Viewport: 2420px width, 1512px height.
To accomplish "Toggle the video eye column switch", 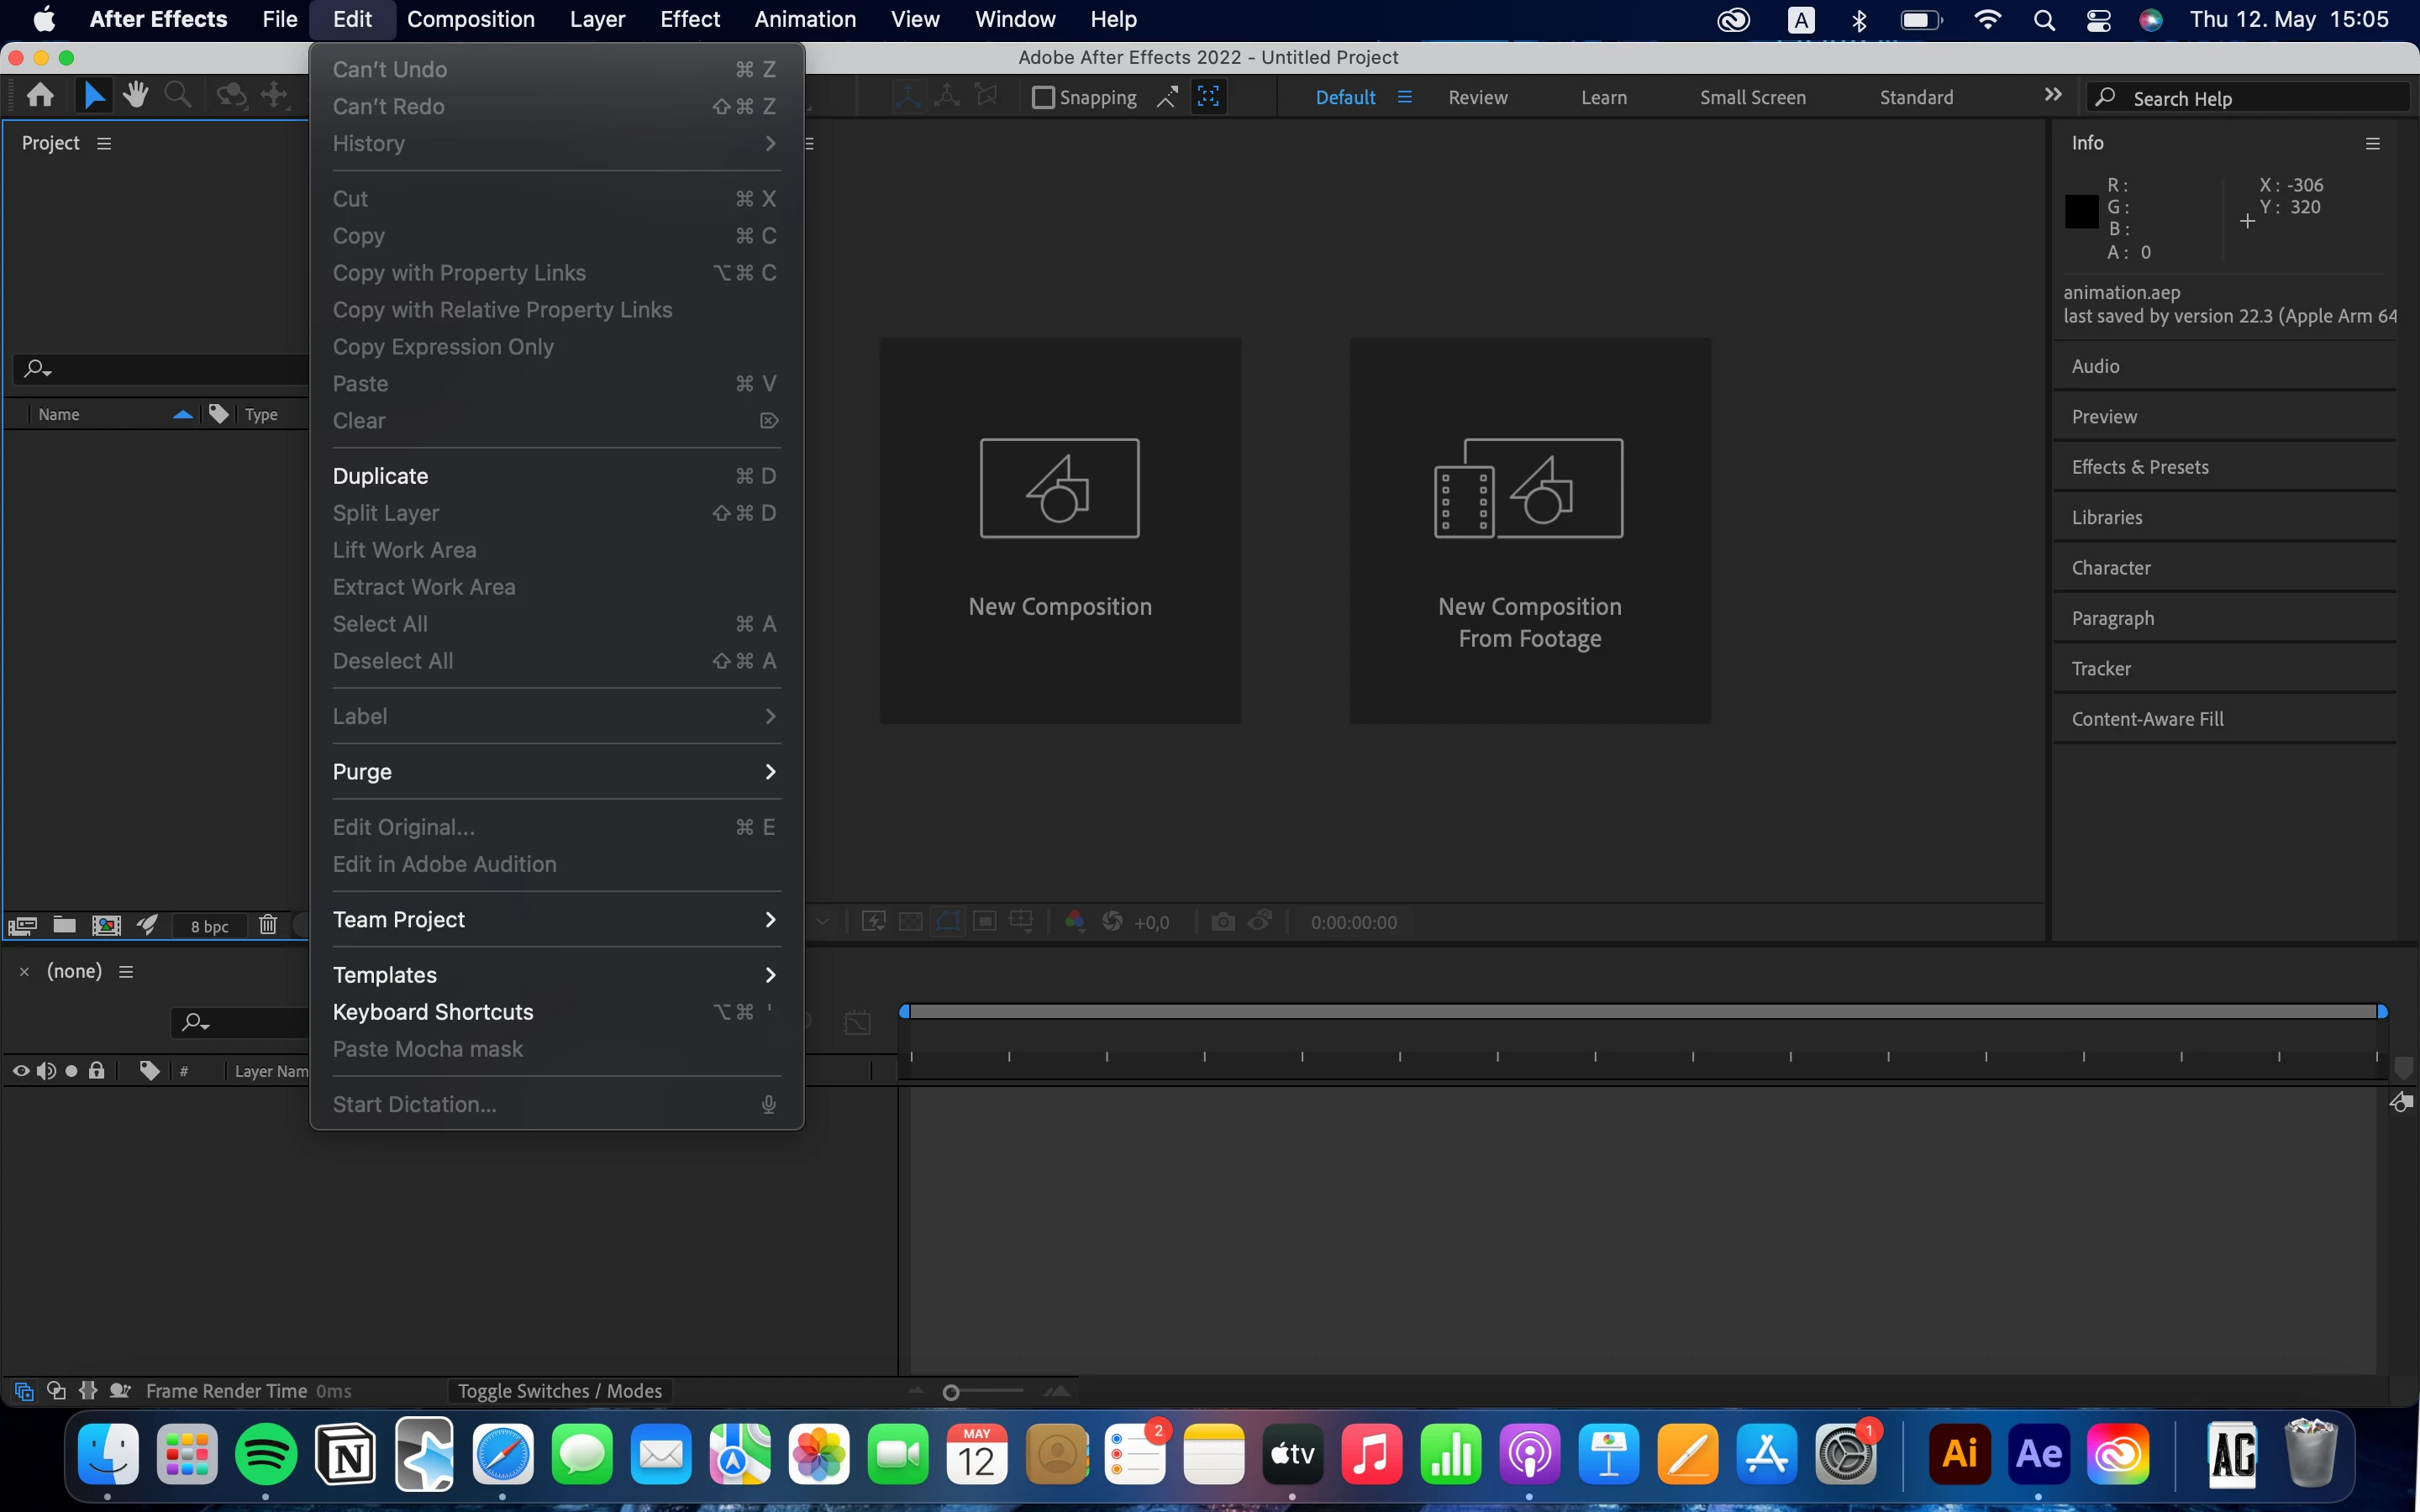I will point(21,1071).
